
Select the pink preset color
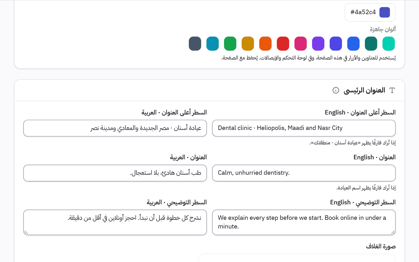click(x=300, y=43)
